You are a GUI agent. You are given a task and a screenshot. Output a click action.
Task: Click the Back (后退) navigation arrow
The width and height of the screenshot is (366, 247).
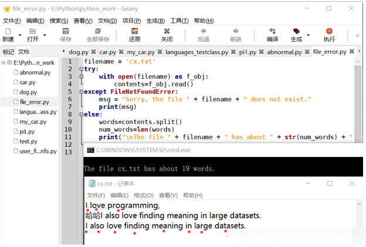pyautogui.click(x=204, y=31)
